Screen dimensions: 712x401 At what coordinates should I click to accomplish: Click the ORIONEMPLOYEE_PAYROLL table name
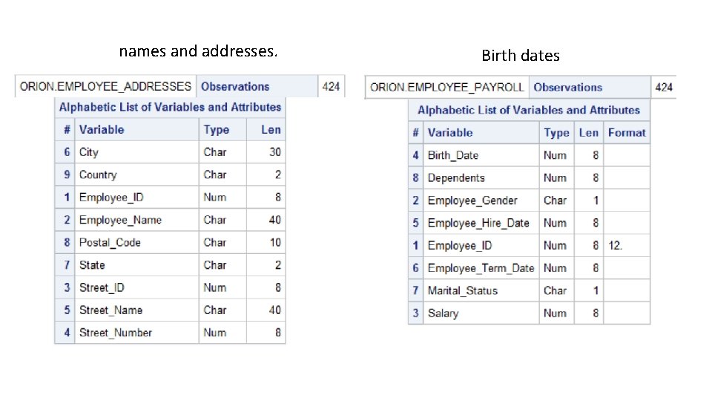(x=447, y=87)
